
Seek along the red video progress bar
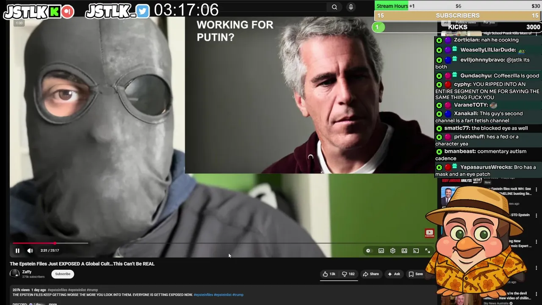coord(34,243)
